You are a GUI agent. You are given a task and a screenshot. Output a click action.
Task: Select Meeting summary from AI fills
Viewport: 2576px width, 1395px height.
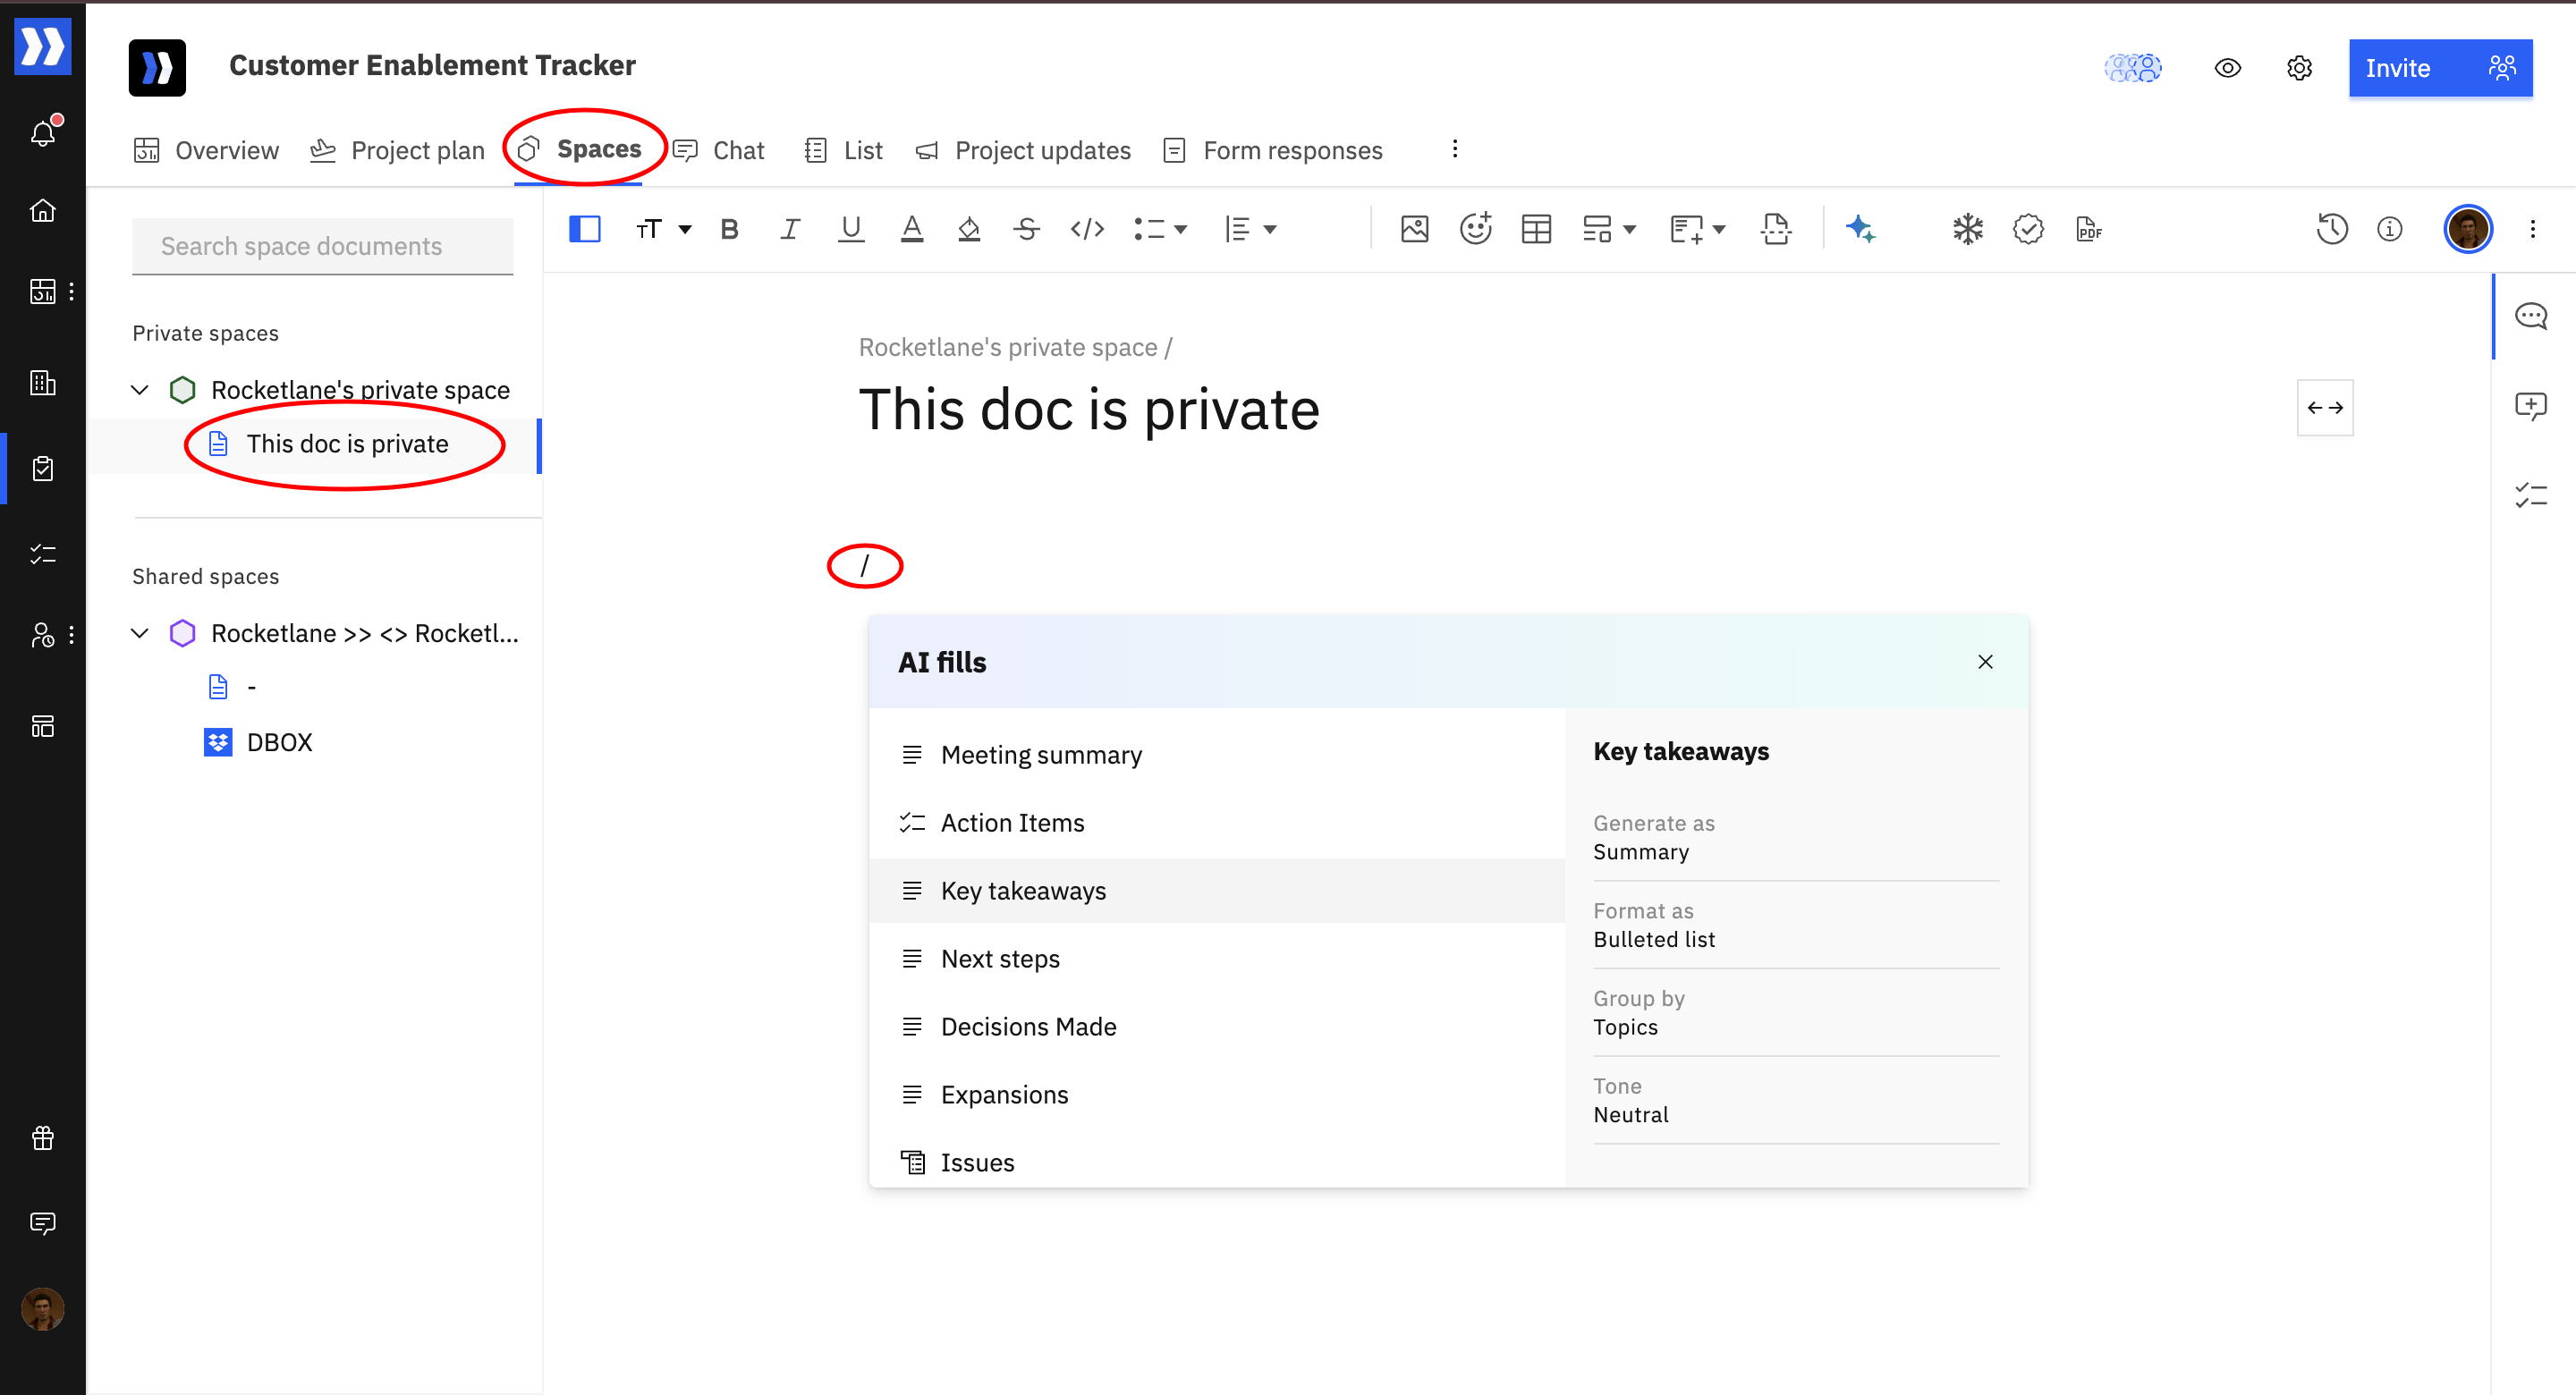[x=1040, y=755]
